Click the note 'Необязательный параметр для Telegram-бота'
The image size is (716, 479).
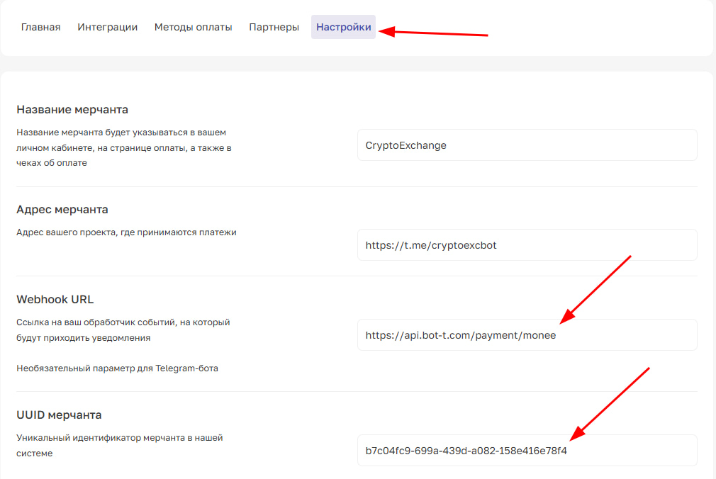(x=118, y=368)
